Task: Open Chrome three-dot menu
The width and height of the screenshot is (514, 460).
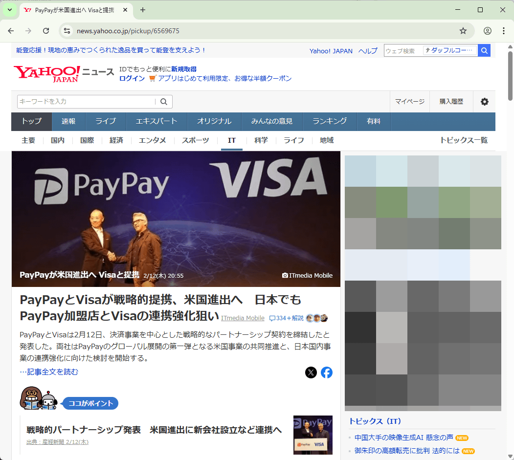Action: 504,31
